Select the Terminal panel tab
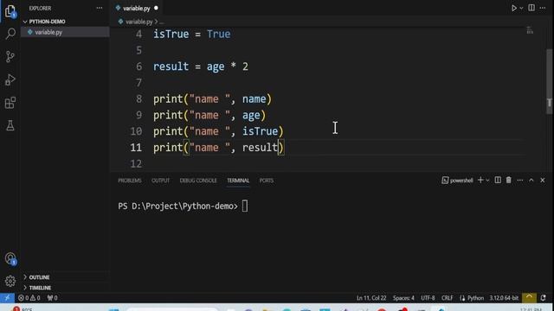 238,181
